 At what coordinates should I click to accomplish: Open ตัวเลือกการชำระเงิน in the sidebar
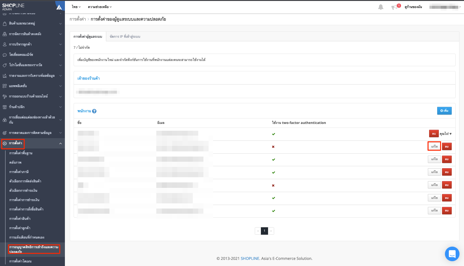[x=23, y=190]
